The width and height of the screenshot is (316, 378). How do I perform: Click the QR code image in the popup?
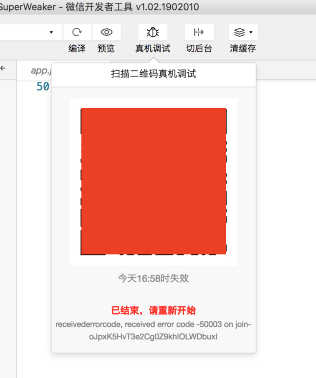(x=154, y=181)
